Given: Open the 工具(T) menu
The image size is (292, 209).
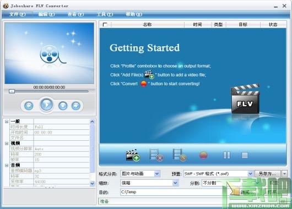Looking at the screenshot, I should (x=105, y=14).
